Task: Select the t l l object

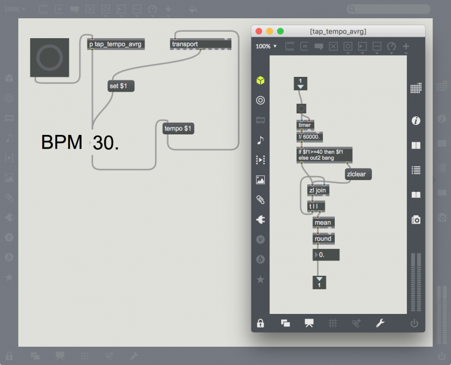Action: click(x=316, y=207)
